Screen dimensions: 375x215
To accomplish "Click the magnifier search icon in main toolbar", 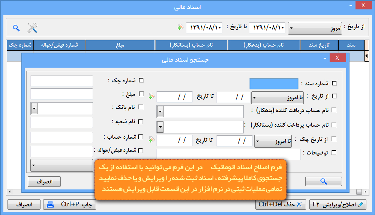I will click(16, 28).
